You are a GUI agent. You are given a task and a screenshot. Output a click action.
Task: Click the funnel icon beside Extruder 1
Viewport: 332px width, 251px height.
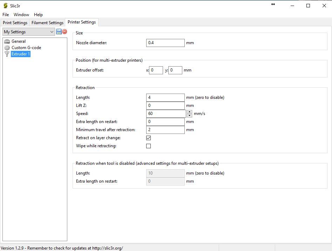(x=7, y=54)
